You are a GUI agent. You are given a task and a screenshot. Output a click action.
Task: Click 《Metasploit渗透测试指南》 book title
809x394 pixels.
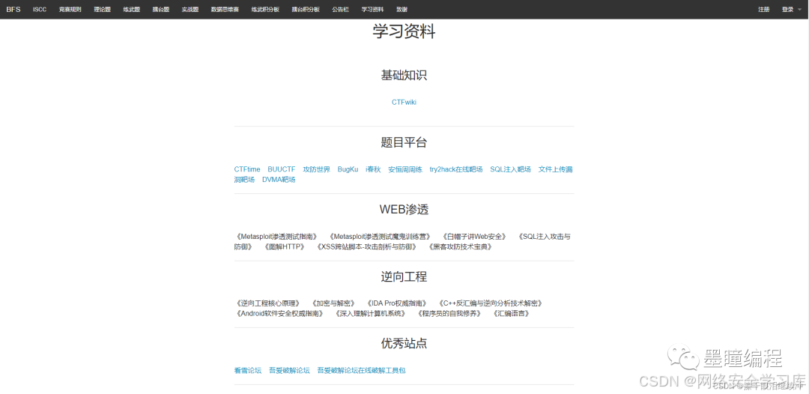(276, 237)
